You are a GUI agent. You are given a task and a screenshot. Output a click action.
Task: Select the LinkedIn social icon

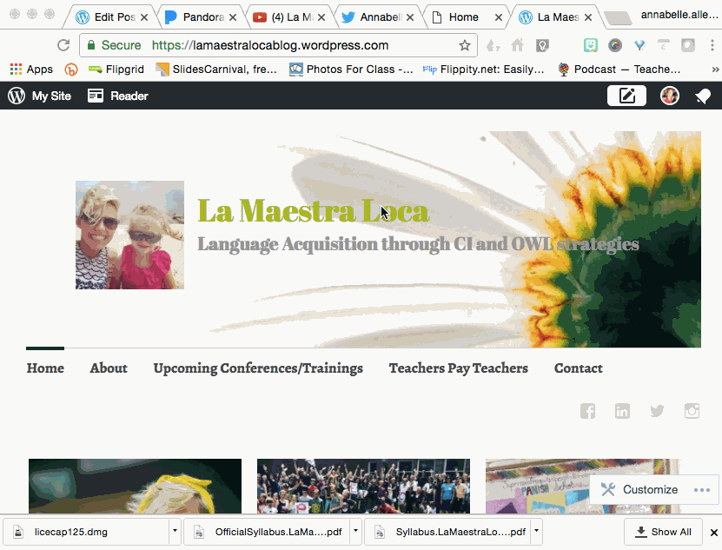coord(622,410)
